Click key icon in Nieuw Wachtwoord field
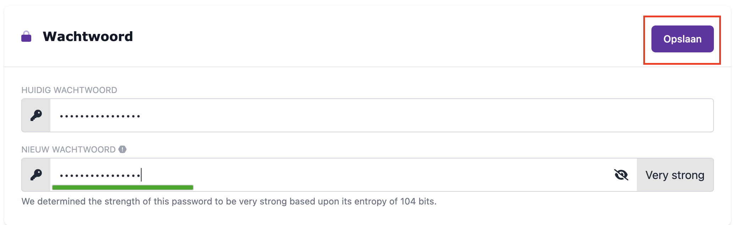The height and width of the screenshot is (225, 738). pyautogui.click(x=36, y=175)
